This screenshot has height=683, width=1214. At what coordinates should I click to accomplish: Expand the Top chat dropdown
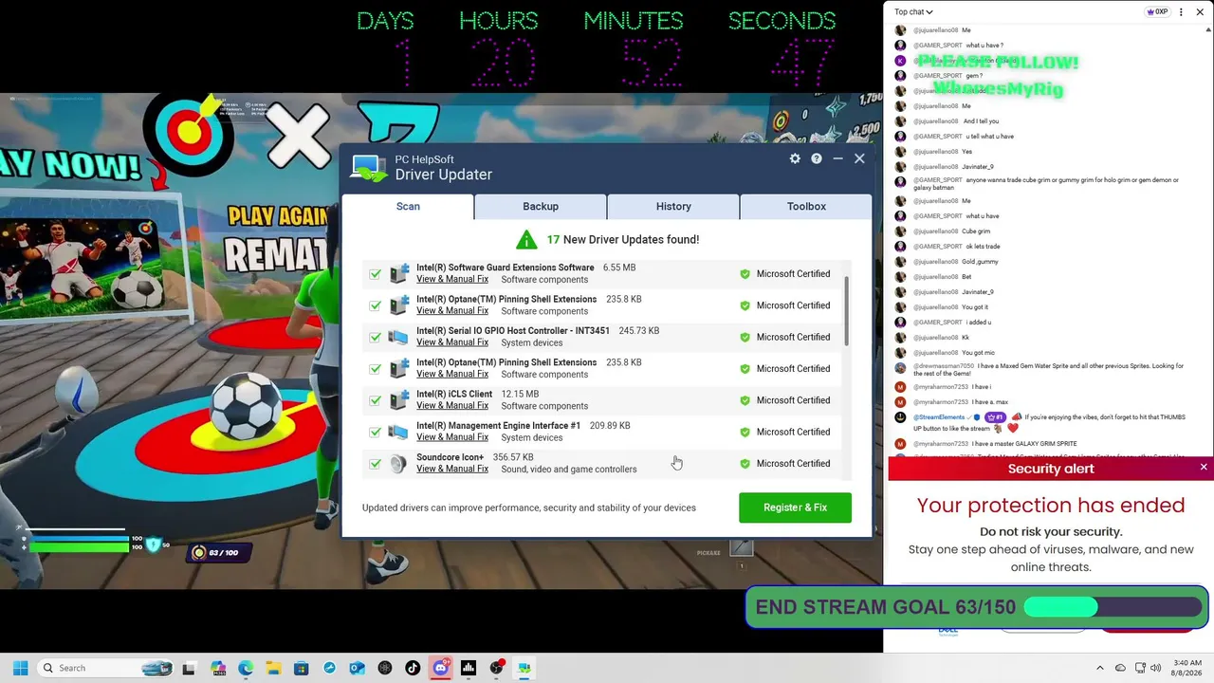pyautogui.click(x=913, y=11)
